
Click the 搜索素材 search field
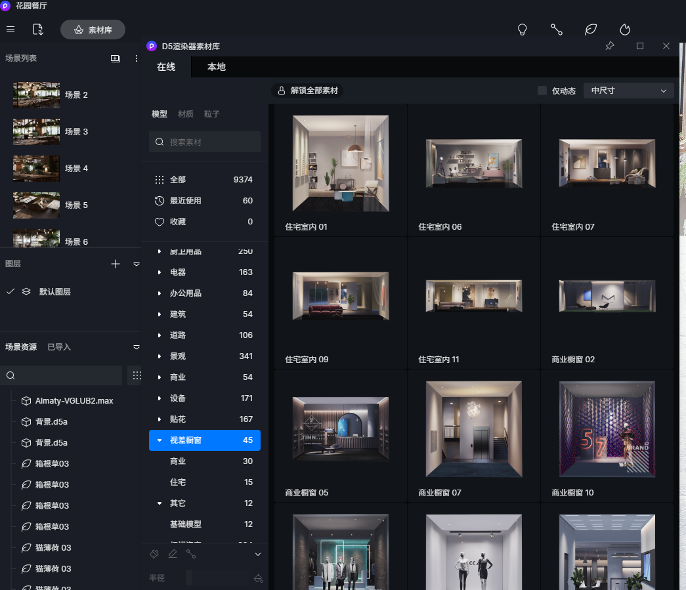pos(205,142)
